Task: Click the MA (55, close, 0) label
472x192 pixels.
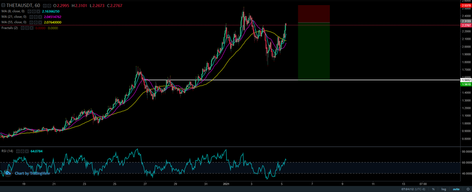Action: pos(14,22)
